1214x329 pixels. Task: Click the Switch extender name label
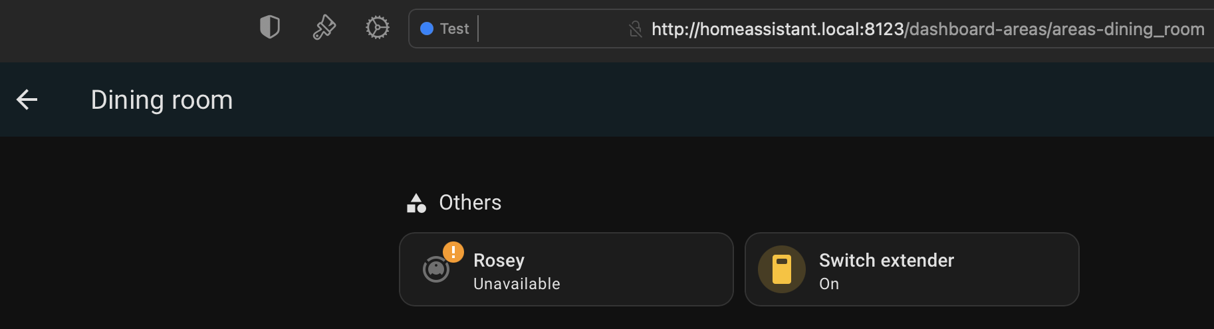click(x=886, y=261)
